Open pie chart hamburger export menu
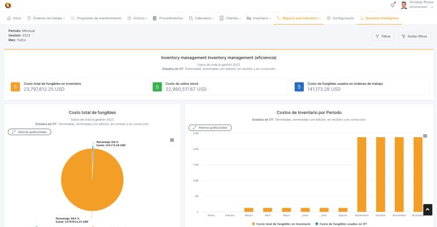437x227 pixels. (172, 140)
